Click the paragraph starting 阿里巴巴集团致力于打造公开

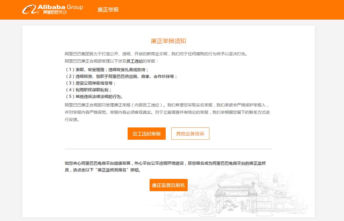156,54
